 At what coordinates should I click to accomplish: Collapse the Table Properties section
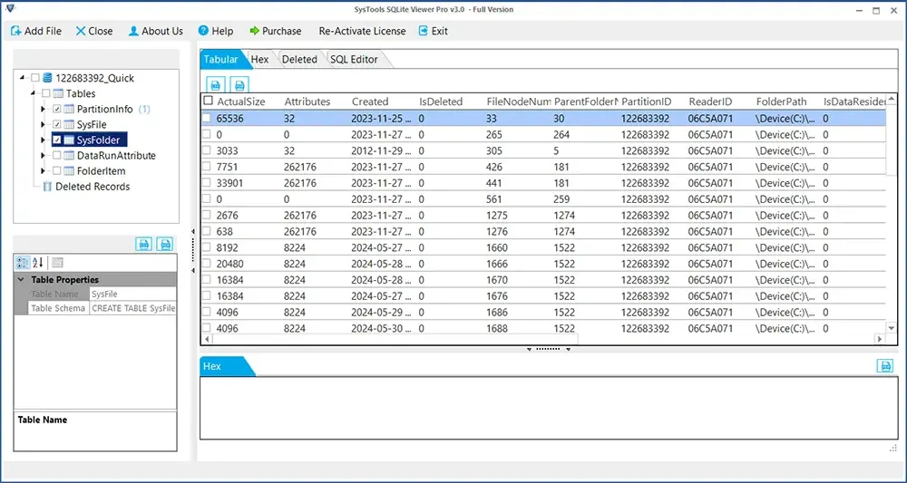(x=21, y=280)
